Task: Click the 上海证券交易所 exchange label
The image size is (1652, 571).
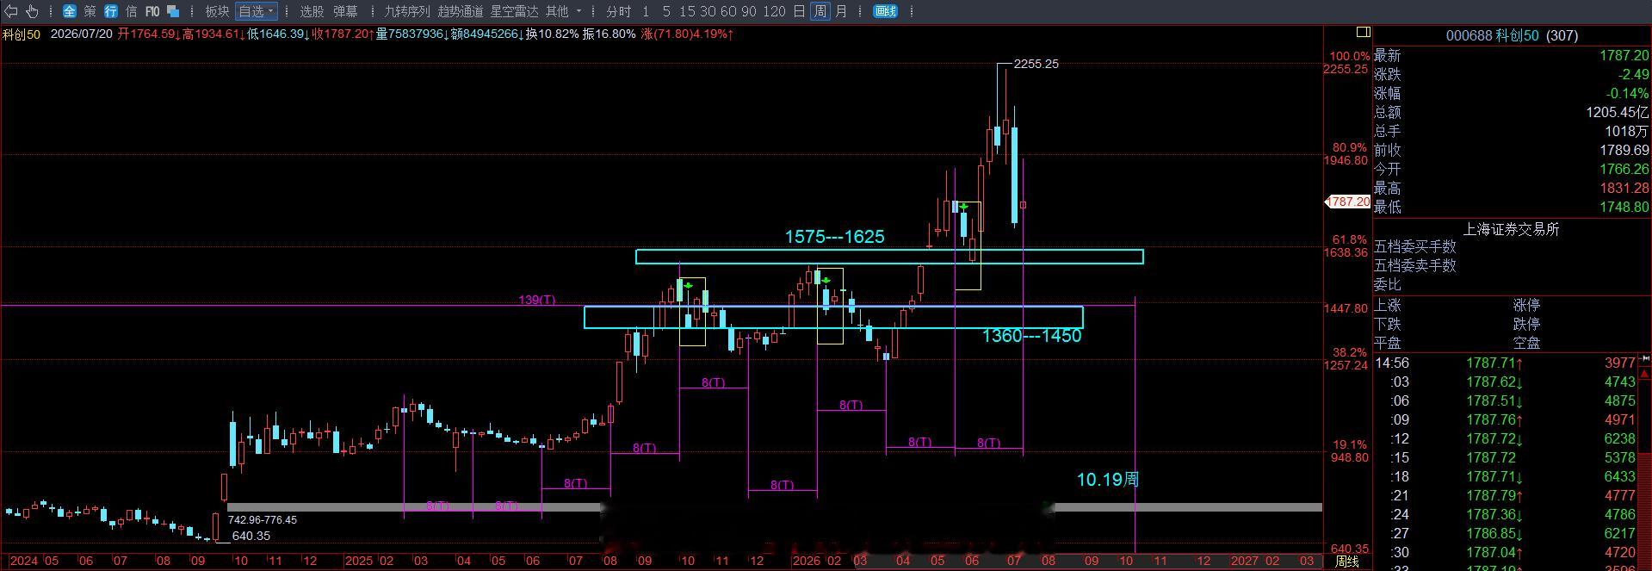Action: [x=1511, y=229]
